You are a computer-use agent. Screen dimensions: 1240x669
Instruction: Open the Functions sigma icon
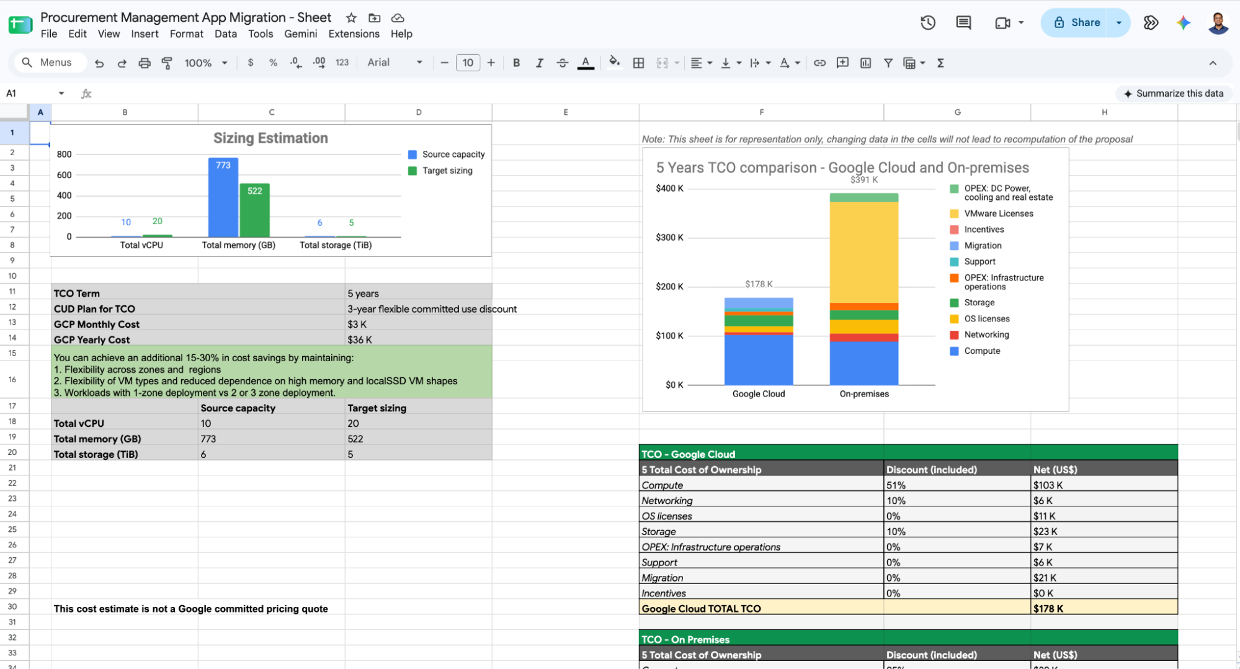940,63
